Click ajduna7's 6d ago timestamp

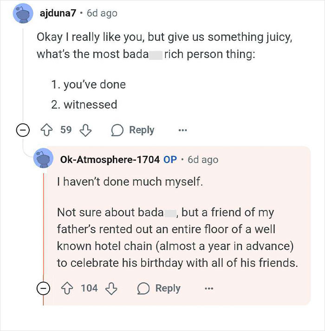pos(102,13)
